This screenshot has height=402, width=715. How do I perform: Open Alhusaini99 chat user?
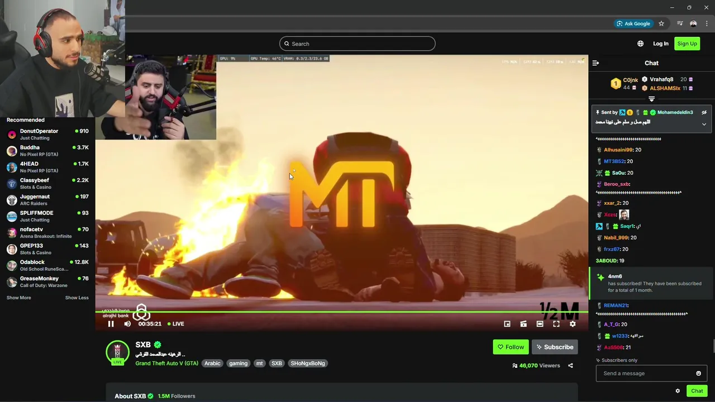click(618, 150)
